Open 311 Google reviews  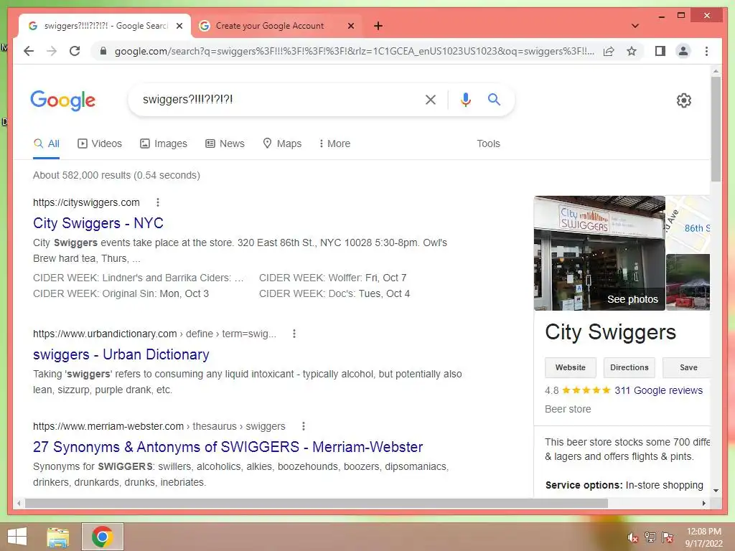click(659, 391)
